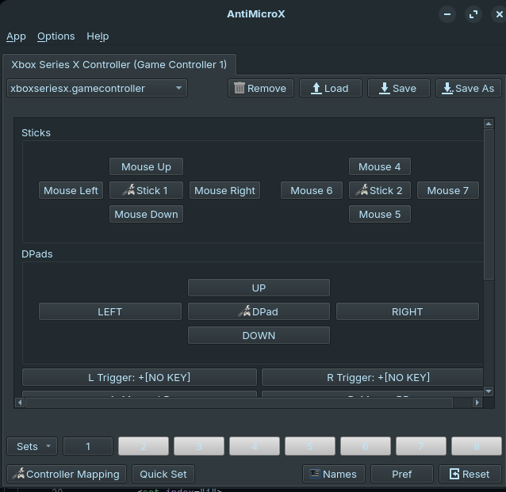The width and height of the screenshot is (506, 492).
Task: Open Stick 2 settings
Action: [x=380, y=190]
